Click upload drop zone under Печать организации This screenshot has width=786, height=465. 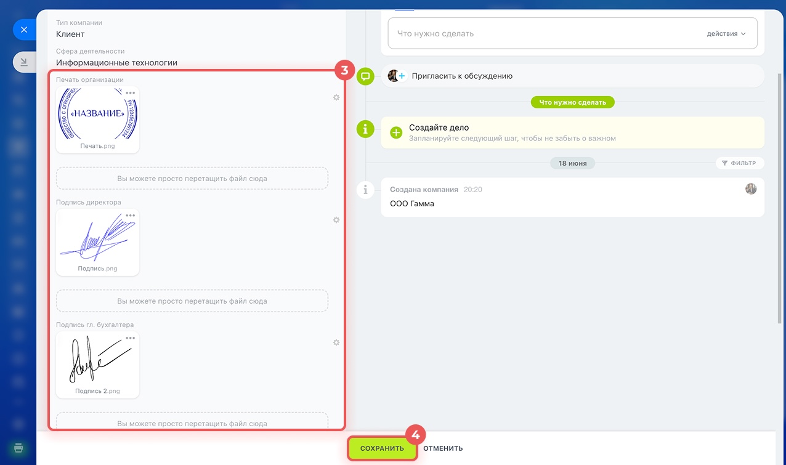pos(192,179)
